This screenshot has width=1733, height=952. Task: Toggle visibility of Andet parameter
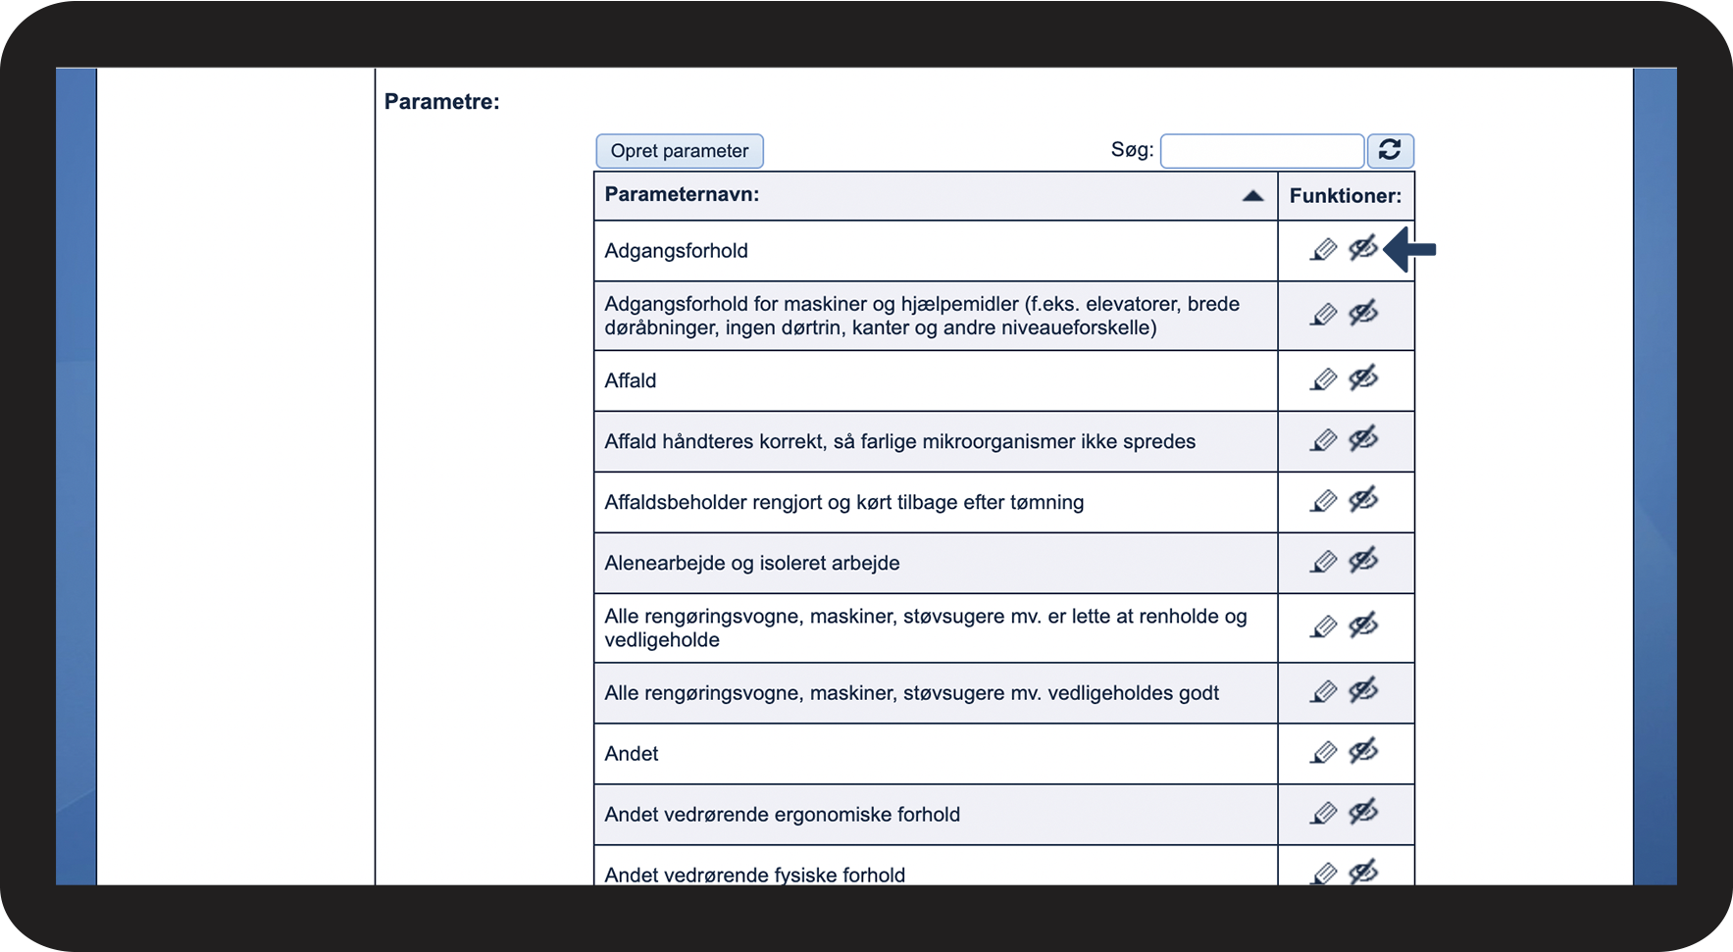point(1363,750)
